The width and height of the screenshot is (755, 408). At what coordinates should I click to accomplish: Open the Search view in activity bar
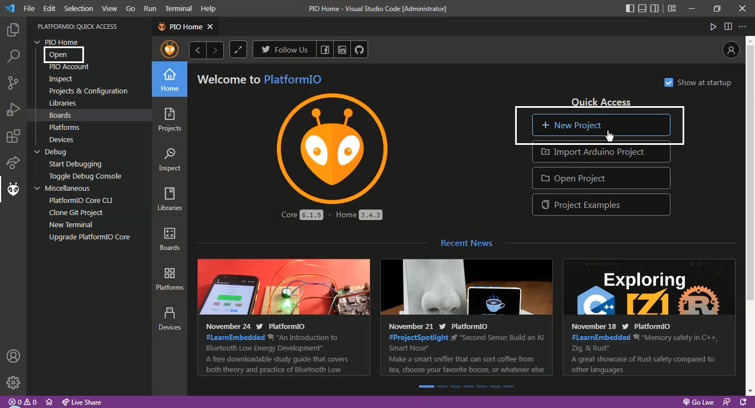pyautogui.click(x=13, y=56)
